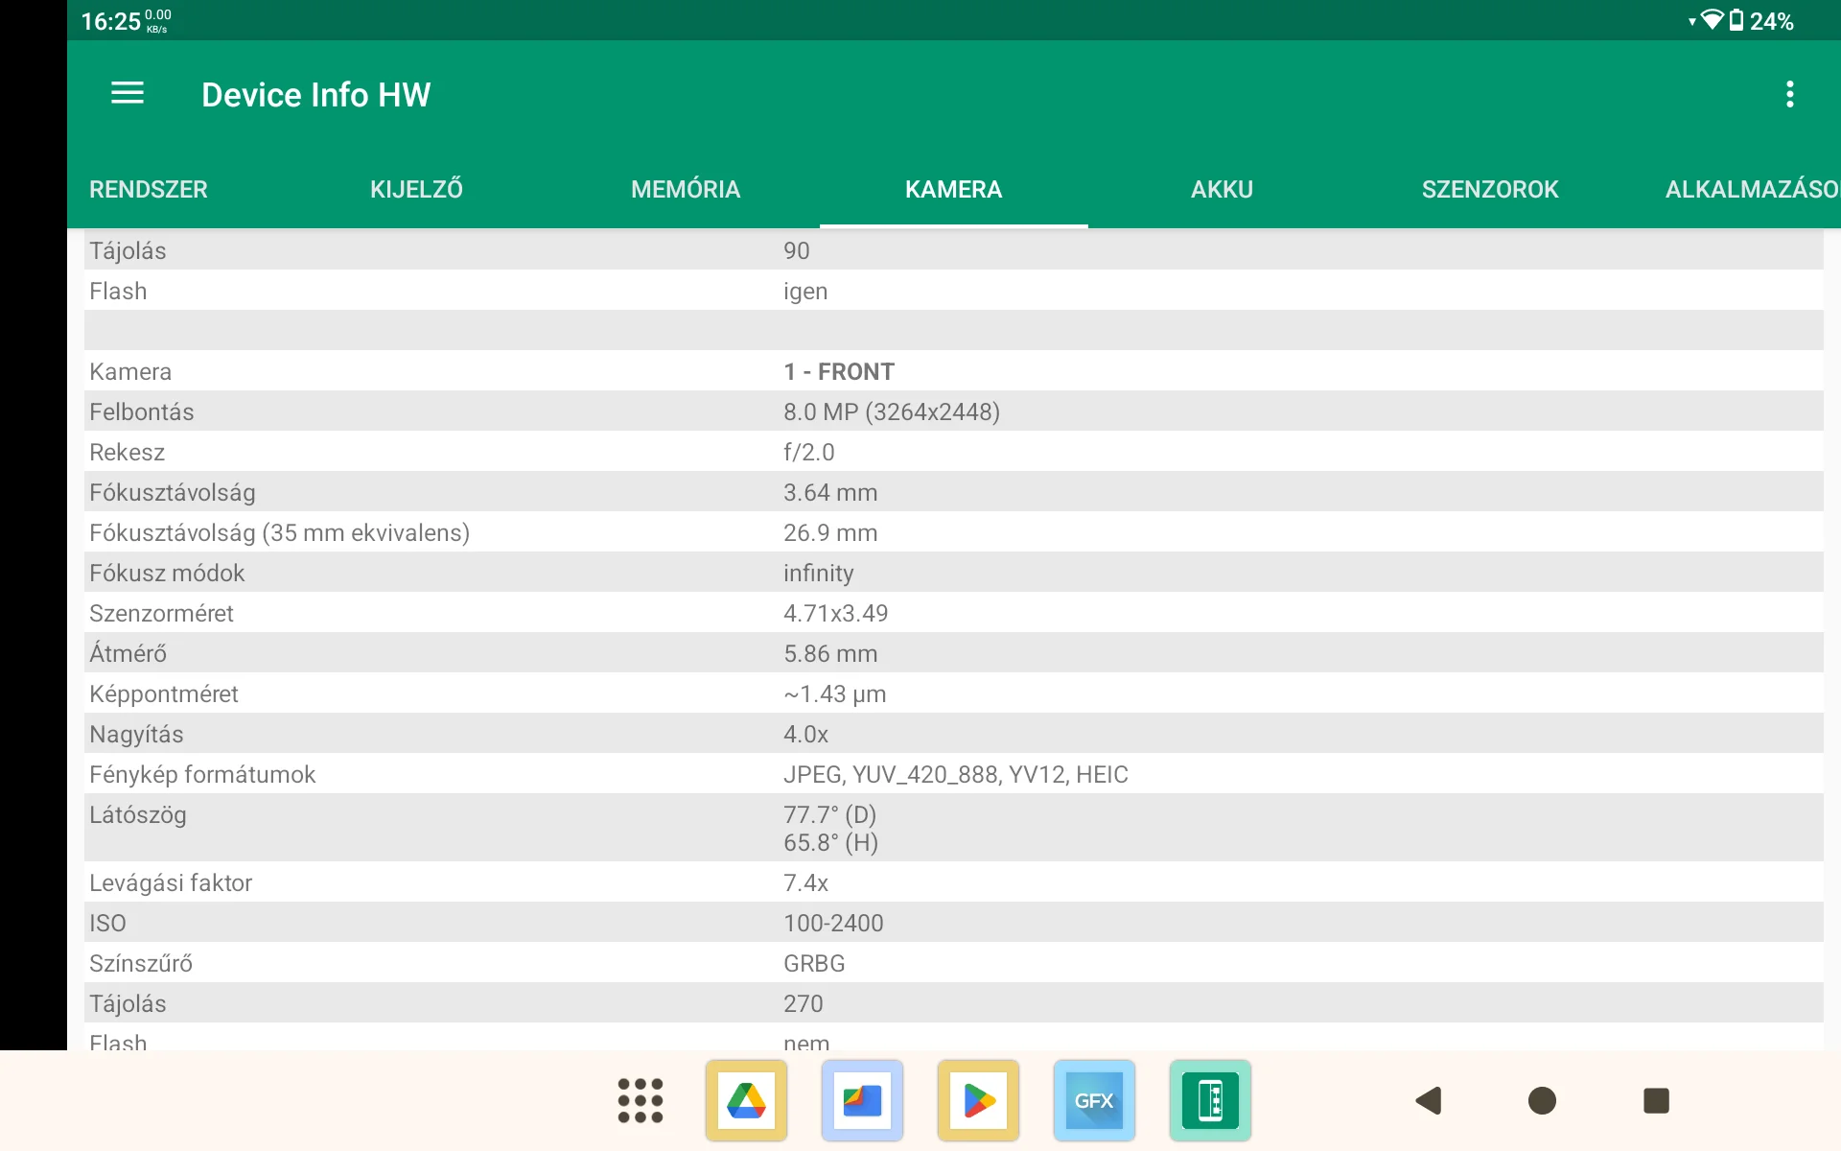Tap the 24% battery percentage
The height and width of the screenshot is (1151, 1841).
point(1772,21)
